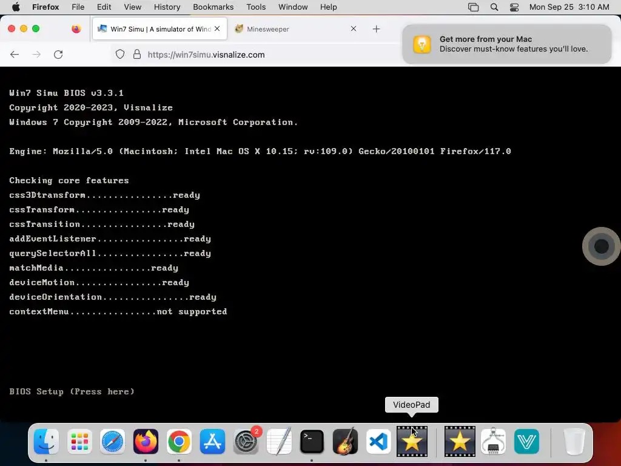This screenshot has height=466, width=621.
Task: Open System Information chip icon in Dock
Action: click(493, 441)
